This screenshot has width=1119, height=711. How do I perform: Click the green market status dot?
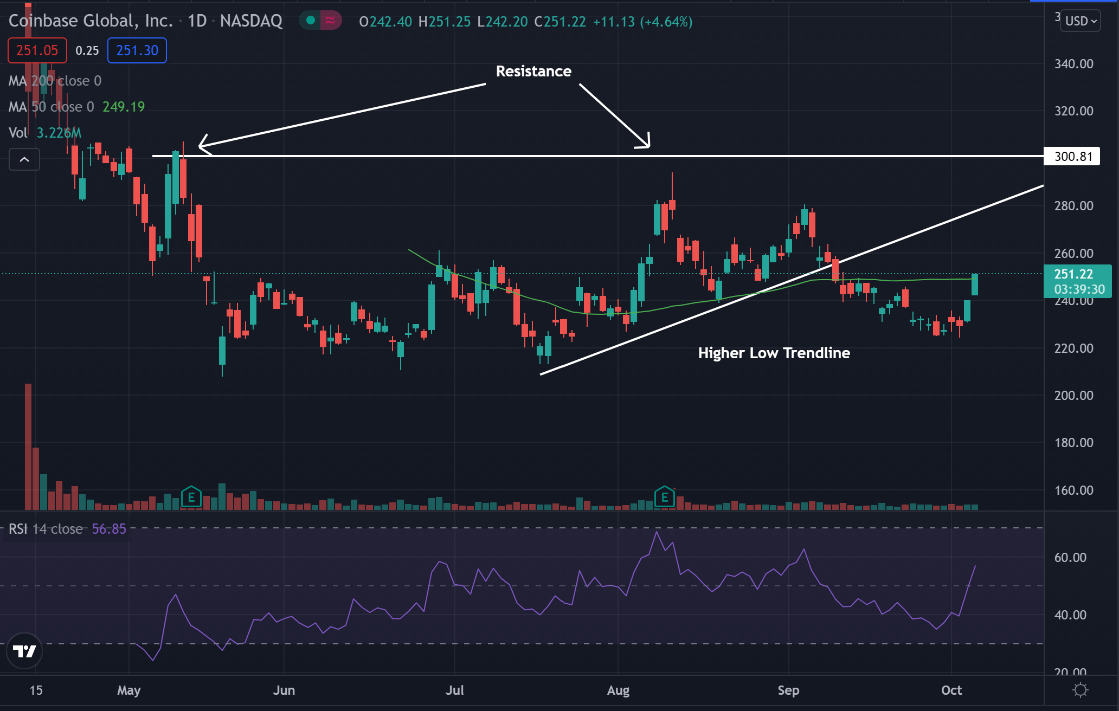click(311, 21)
